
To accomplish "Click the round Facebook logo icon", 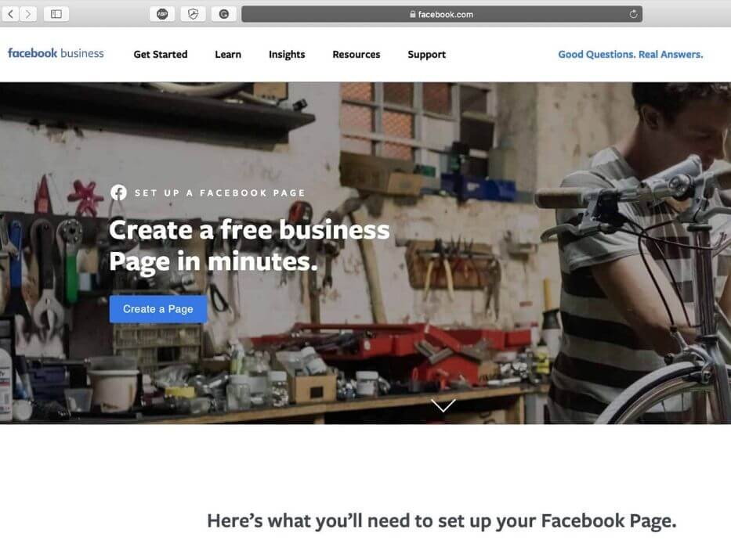I will point(118,193).
